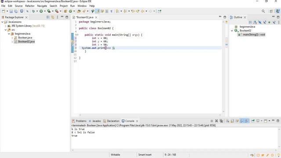Viewport: 281px width, 158px height.
Task: Open Package Explorer View Menu dots
Action: (x=58, y=17)
